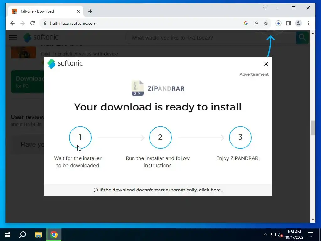
Task: Open the Windows Start menu
Action: pos(8,235)
